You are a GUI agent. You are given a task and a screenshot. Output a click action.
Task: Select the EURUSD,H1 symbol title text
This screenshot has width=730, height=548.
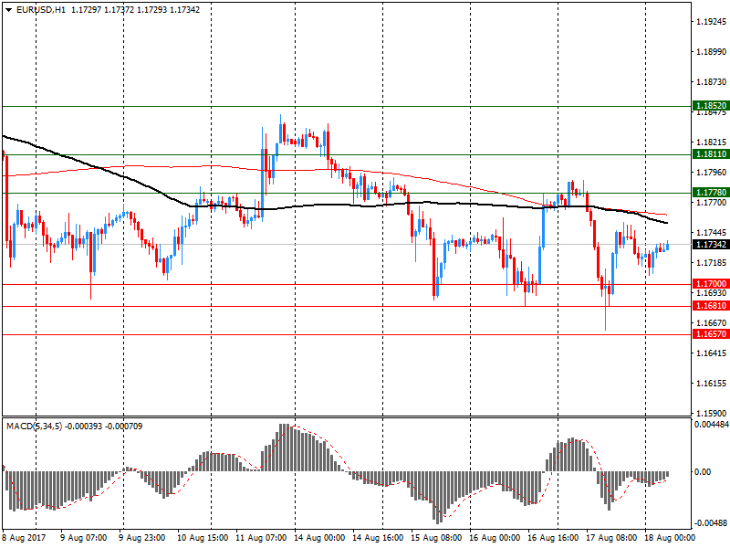41,10
